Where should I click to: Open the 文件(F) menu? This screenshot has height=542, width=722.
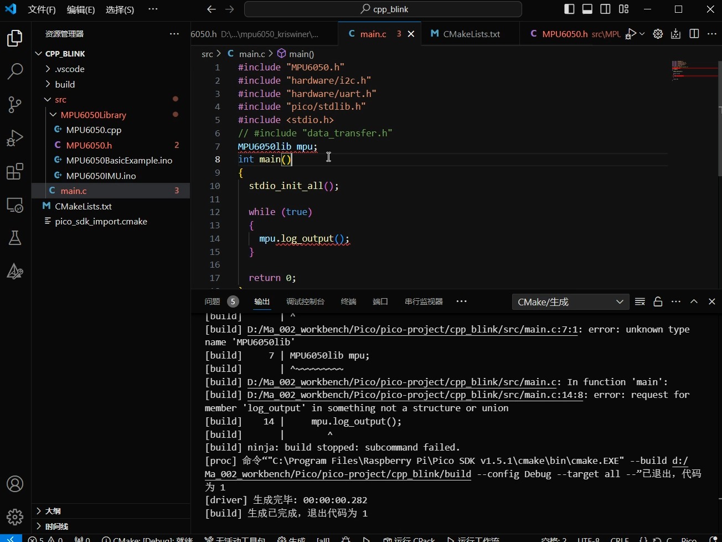[42, 9]
